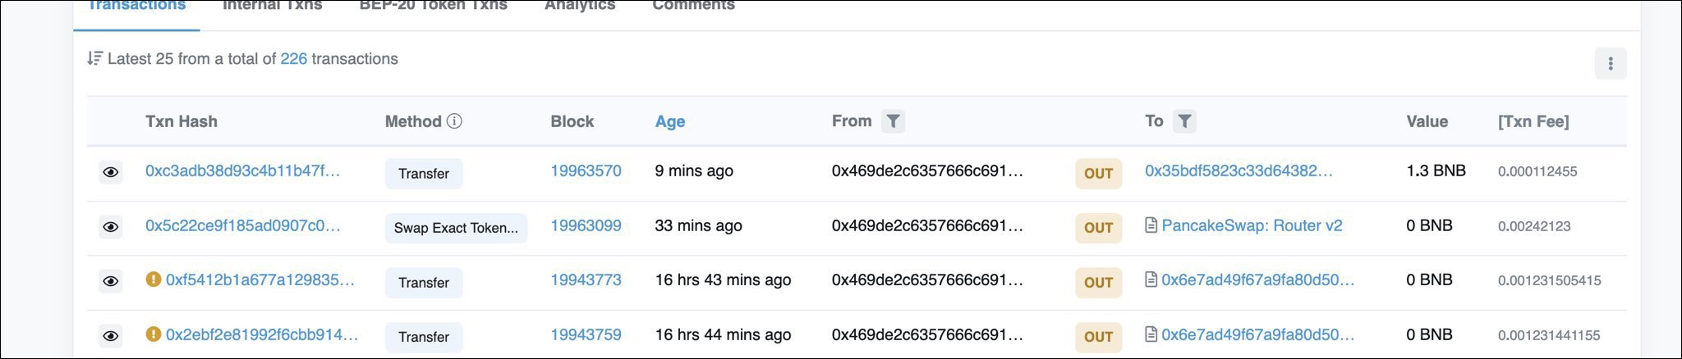The height and width of the screenshot is (359, 1682).
Task: Click the Method info icon
Action: tap(454, 121)
